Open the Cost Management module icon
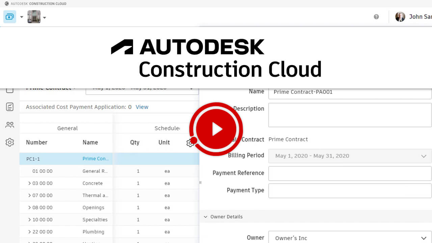The image size is (432, 243). click(10, 17)
